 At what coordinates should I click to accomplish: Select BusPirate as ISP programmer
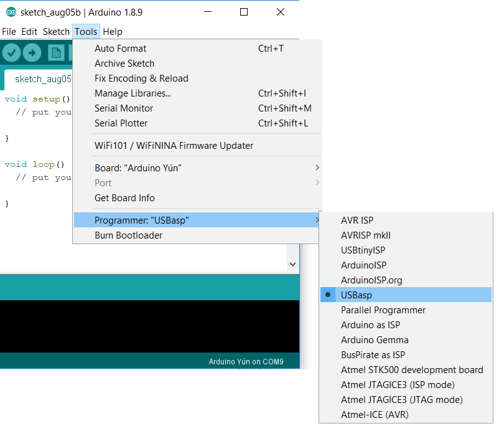click(x=406, y=355)
